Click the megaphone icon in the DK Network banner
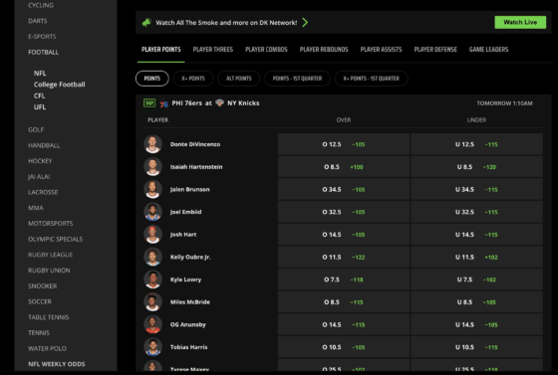This screenshot has height=375, width=558. (x=146, y=23)
